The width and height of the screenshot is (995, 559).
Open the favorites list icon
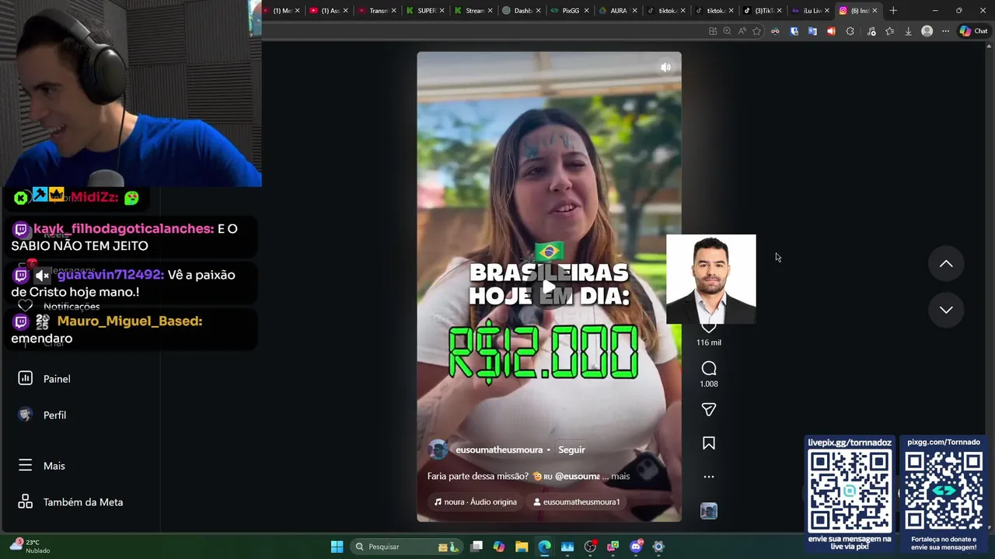click(889, 31)
